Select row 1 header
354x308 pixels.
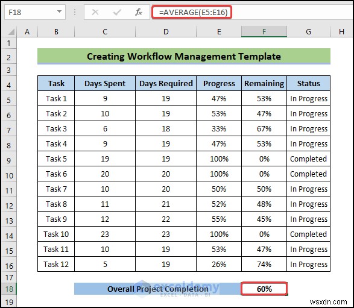point(9,43)
